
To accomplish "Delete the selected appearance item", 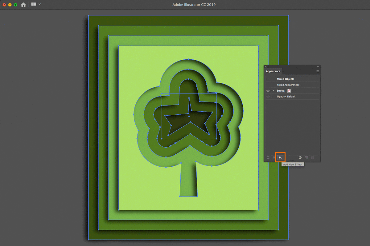I will click(x=312, y=157).
